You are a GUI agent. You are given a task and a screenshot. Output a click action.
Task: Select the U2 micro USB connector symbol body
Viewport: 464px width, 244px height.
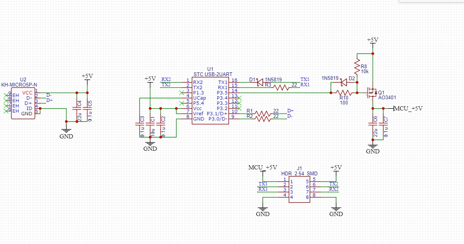pyautogui.click(x=23, y=103)
